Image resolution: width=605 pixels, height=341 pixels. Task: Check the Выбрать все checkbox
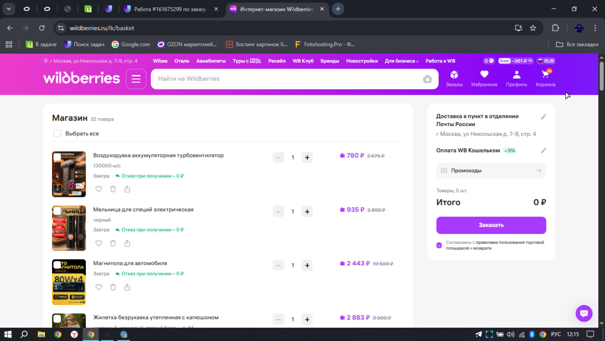click(57, 134)
